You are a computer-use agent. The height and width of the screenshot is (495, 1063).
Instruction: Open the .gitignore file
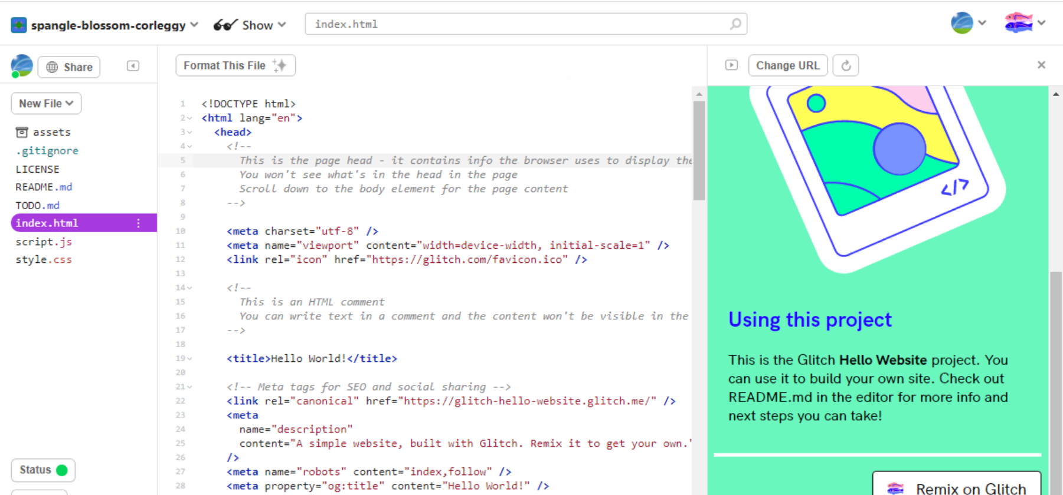(x=47, y=151)
